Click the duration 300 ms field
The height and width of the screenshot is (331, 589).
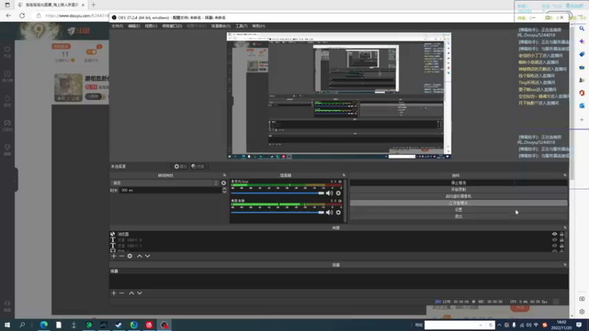tap(171, 191)
